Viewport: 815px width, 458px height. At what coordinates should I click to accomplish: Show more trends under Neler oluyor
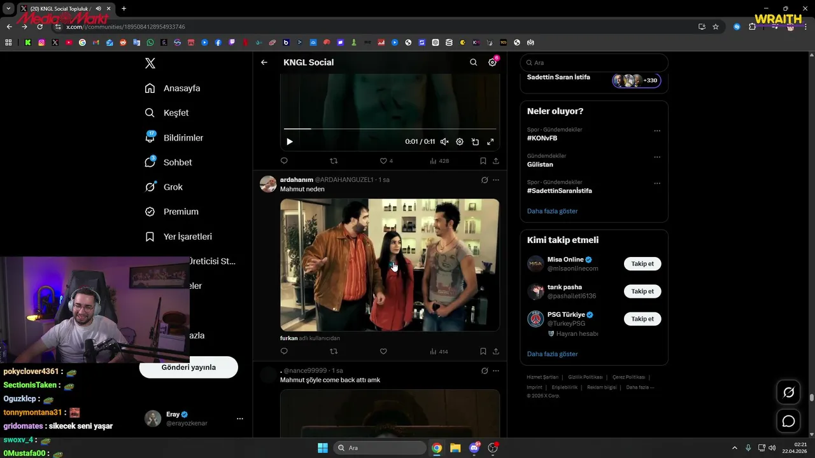pyautogui.click(x=552, y=211)
